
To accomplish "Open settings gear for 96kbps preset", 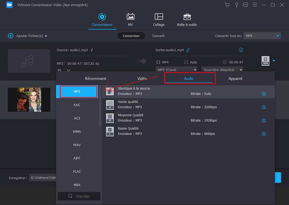I will [264, 134].
